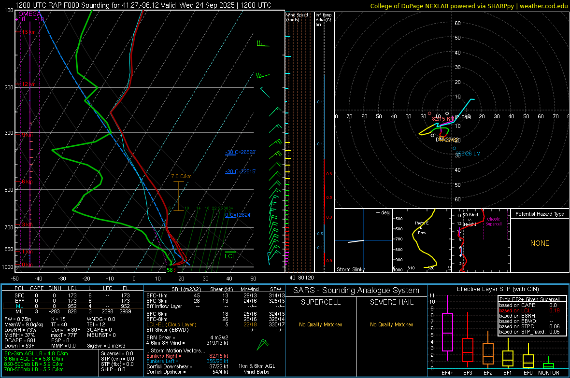The height and width of the screenshot is (378, 570).
Task: Click the Prob EF2+ Given Supercell header
Action: [x=529, y=299]
